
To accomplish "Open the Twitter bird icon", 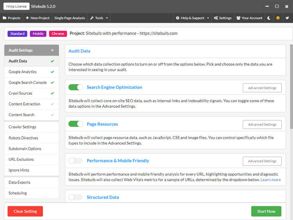I will (287, 18).
